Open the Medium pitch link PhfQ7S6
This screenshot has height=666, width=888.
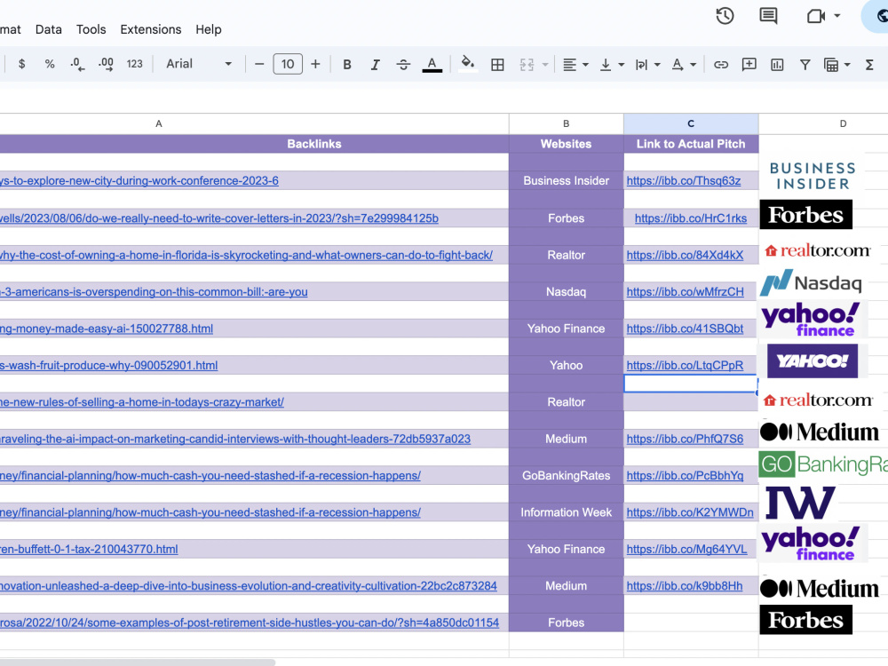tap(685, 439)
